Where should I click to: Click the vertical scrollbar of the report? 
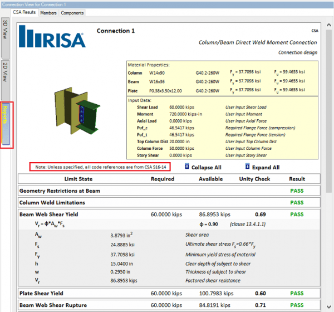(x=328, y=111)
